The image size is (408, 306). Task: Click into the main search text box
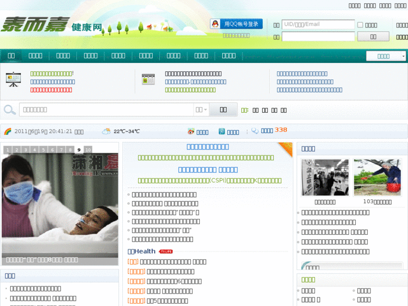point(106,109)
